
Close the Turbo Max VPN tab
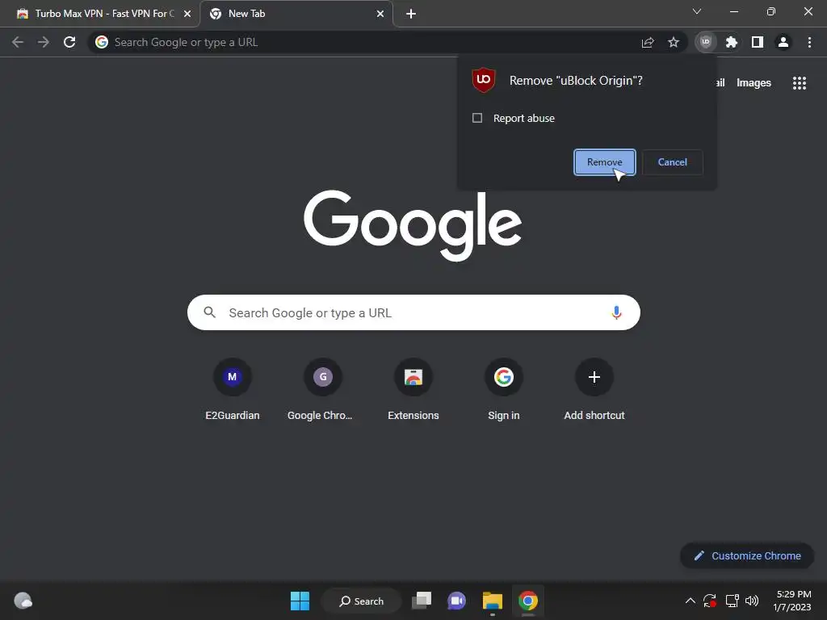coord(187,14)
